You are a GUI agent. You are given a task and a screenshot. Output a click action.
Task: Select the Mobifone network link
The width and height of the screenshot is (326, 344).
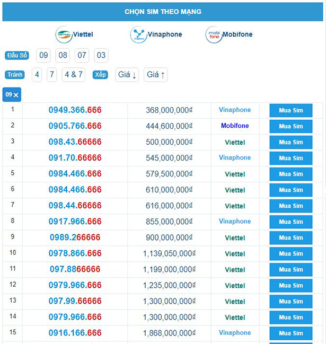(237, 34)
